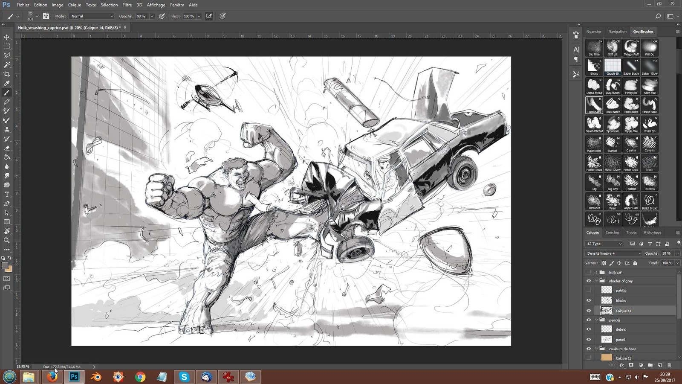Open Firefox from the Windows taskbar
The width and height of the screenshot is (682, 384).
click(52, 377)
